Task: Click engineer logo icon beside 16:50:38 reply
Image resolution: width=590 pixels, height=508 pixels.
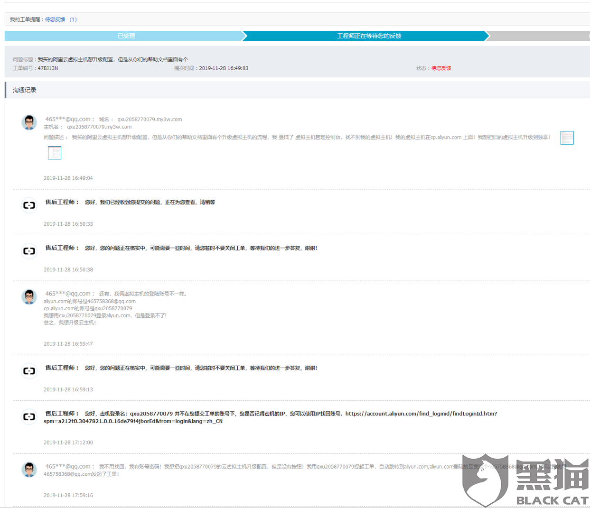Action: coord(29,251)
